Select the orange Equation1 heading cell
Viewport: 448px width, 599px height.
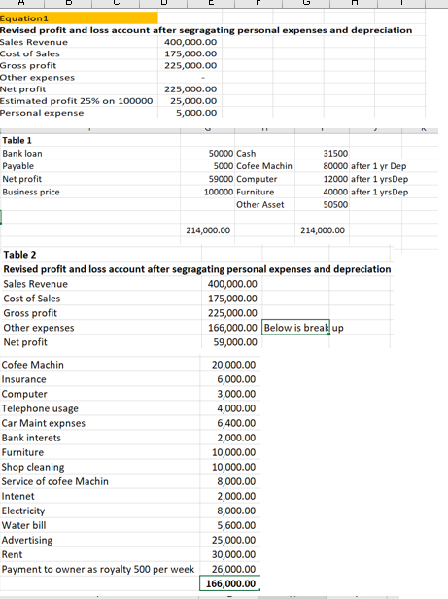tap(79, 18)
